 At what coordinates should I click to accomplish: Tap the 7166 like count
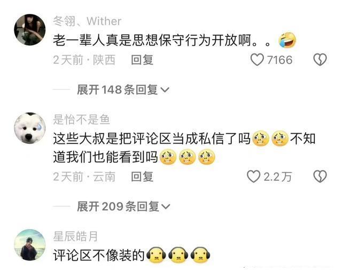click(x=279, y=60)
